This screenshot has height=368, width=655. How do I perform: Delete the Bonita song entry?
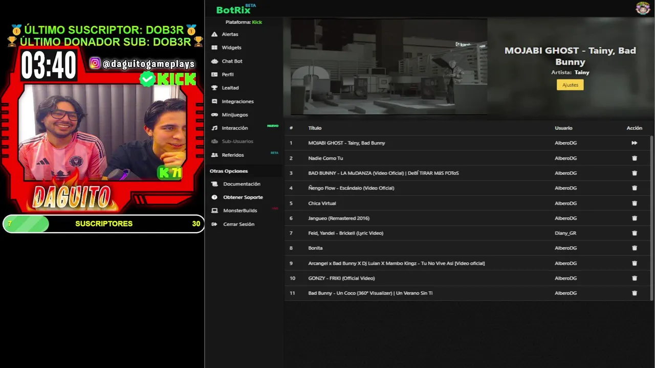click(x=635, y=248)
